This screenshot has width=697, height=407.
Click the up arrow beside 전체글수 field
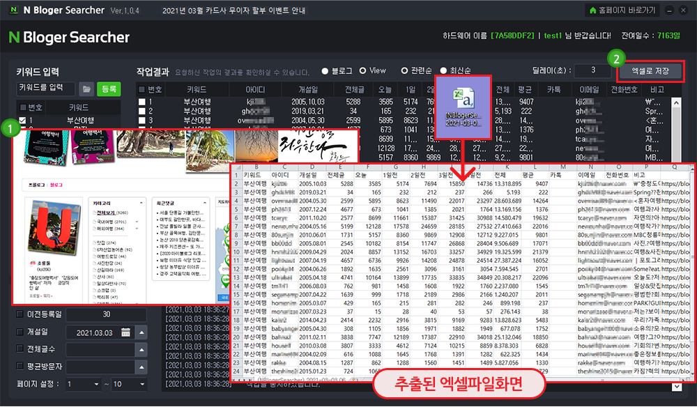coord(141,350)
